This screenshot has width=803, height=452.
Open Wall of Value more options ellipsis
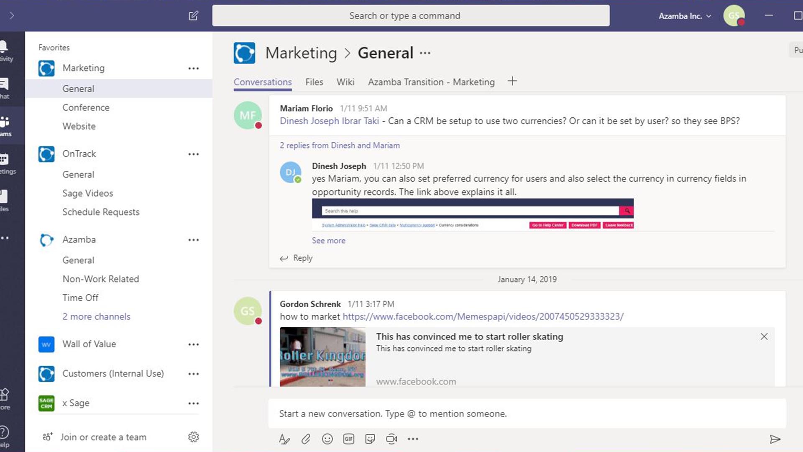194,344
